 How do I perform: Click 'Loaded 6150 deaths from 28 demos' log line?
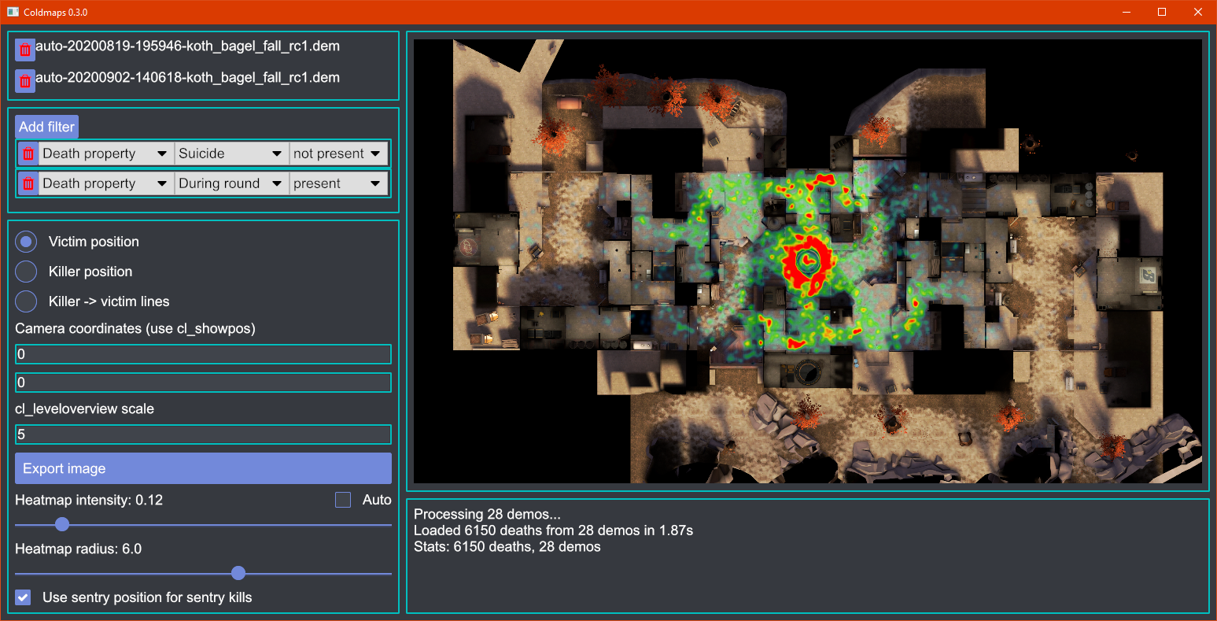click(x=553, y=530)
